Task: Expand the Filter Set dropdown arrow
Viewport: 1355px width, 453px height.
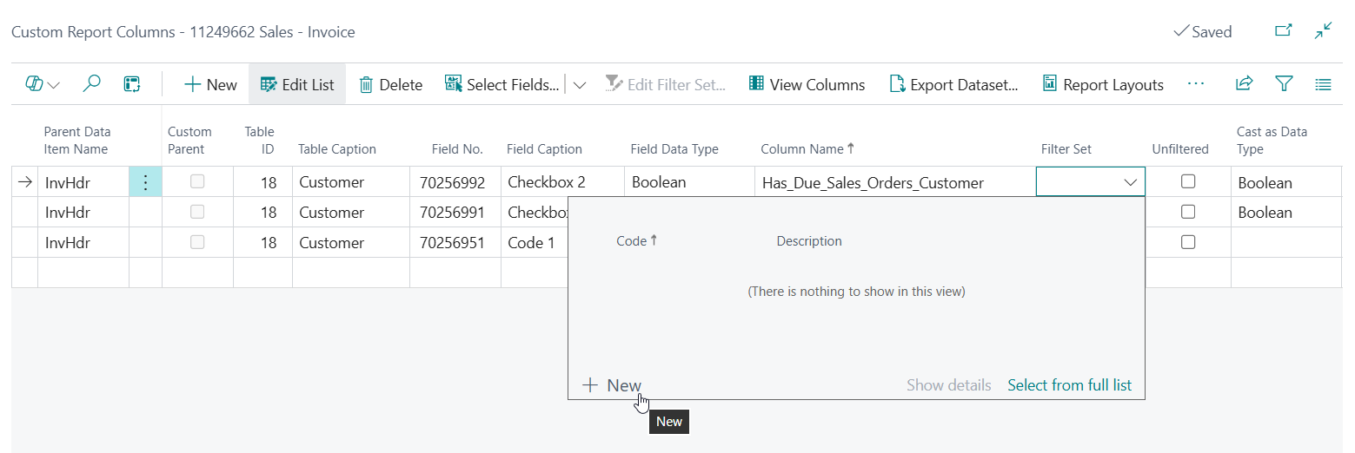Action: pyautogui.click(x=1131, y=182)
